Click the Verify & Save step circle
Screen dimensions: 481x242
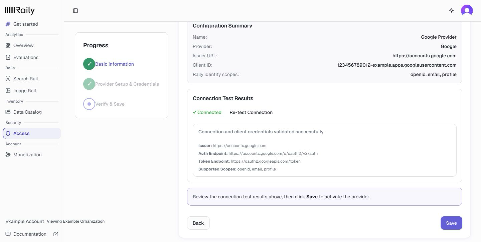coord(89,104)
